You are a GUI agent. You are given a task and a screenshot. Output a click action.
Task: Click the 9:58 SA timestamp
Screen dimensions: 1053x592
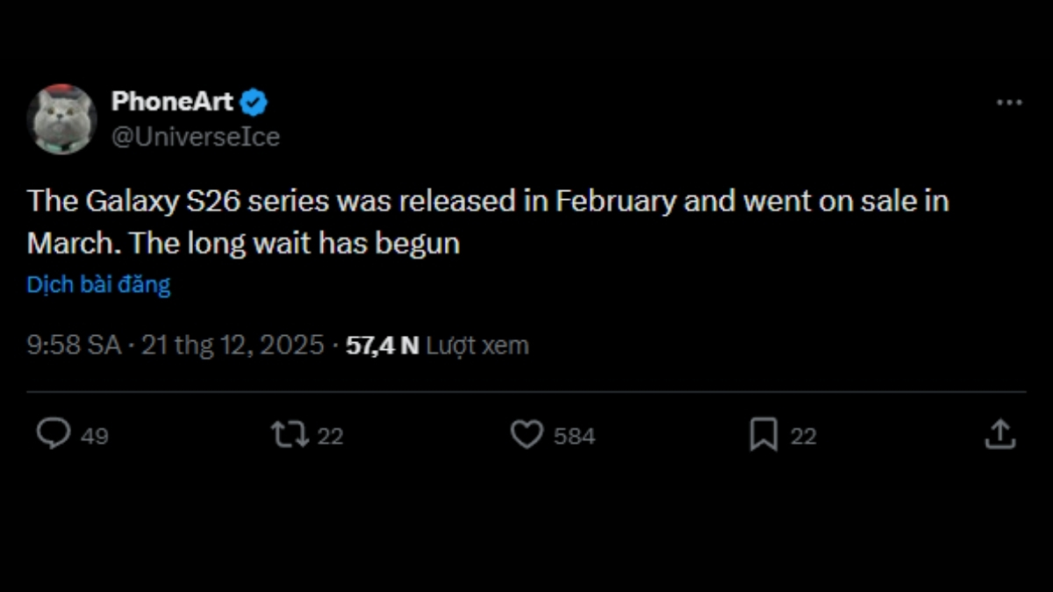pos(74,346)
